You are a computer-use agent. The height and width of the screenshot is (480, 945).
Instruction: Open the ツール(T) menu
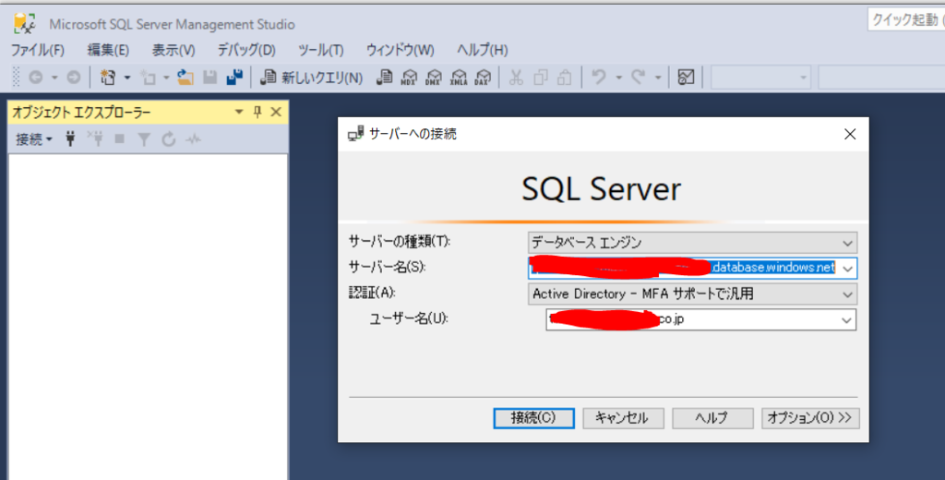click(320, 50)
